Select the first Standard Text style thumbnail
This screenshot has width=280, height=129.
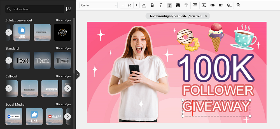point(22,60)
